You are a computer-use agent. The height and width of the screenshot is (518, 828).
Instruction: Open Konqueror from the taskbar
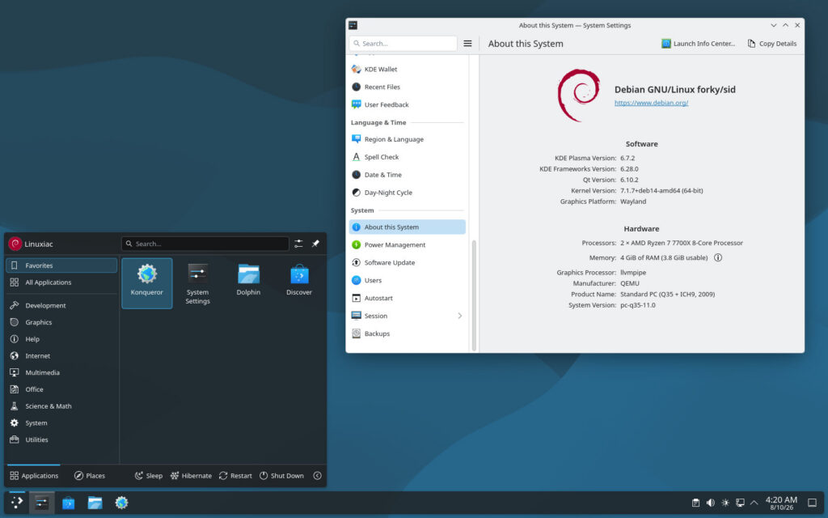point(121,503)
